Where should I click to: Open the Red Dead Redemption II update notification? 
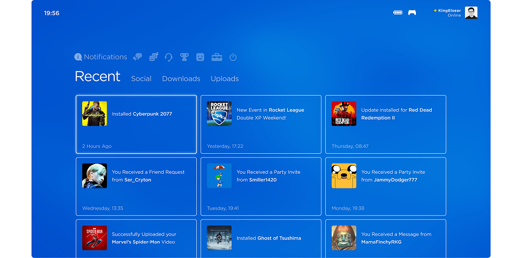pyautogui.click(x=386, y=124)
